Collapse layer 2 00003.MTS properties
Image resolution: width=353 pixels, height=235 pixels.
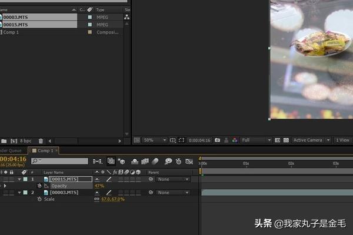pyautogui.click(x=19, y=193)
